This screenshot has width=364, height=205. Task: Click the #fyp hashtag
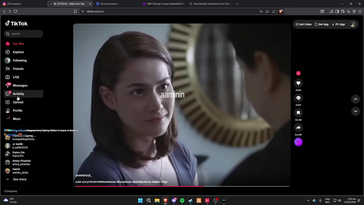(x=164, y=182)
